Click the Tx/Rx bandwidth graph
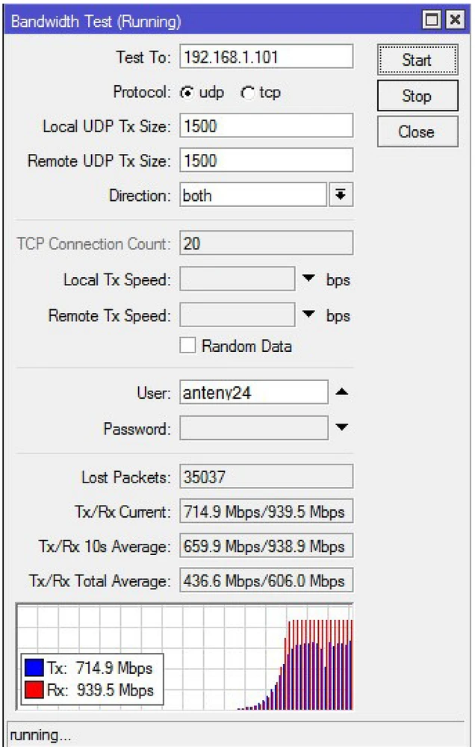Viewport: 475px width, 747px height. [x=254, y=657]
